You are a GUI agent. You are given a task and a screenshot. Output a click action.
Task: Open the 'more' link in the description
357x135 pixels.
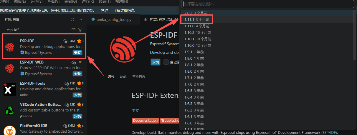[x=206, y=133]
